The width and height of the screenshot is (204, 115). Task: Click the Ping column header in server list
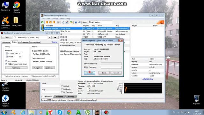click(x=94, y=26)
